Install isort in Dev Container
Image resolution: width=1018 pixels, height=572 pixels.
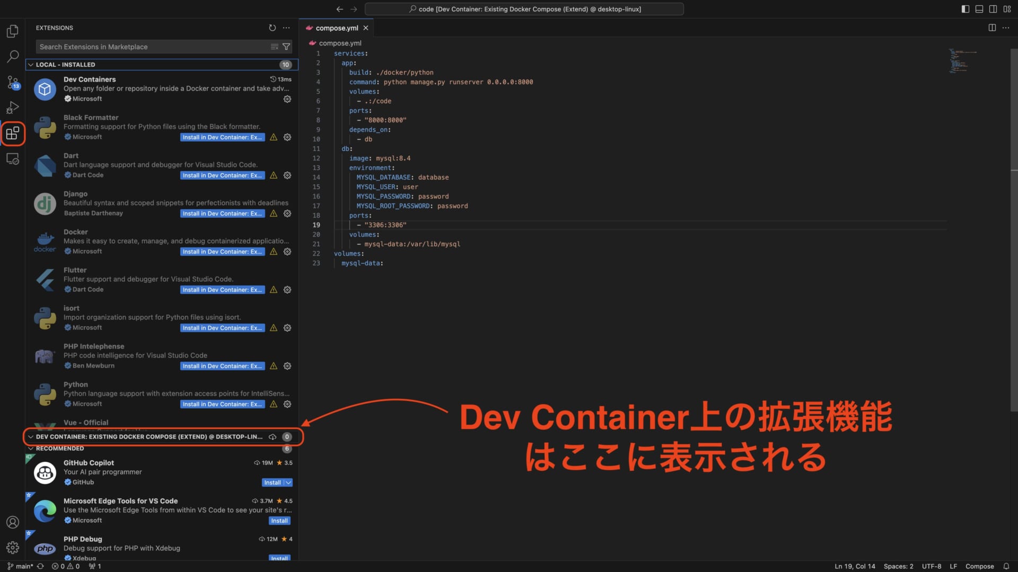point(222,328)
